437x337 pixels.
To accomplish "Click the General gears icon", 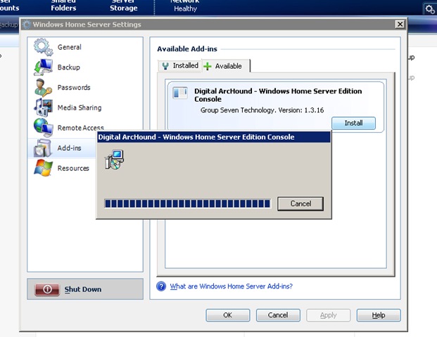I will point(43,47).
